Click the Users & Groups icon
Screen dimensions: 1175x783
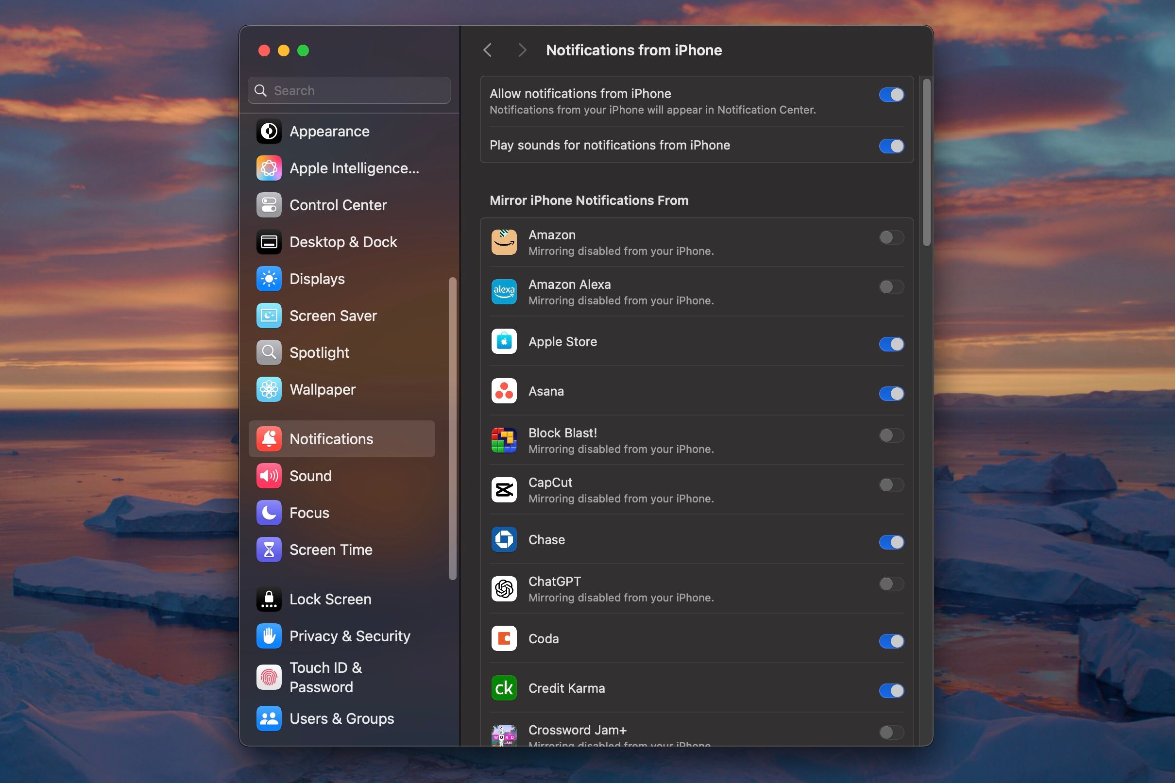tap(269, 719)
